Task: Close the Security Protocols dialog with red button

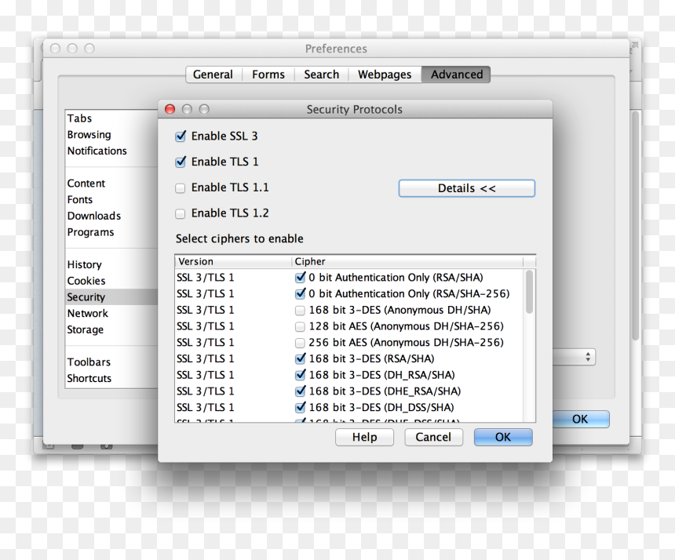Action: tap(170, 109)
